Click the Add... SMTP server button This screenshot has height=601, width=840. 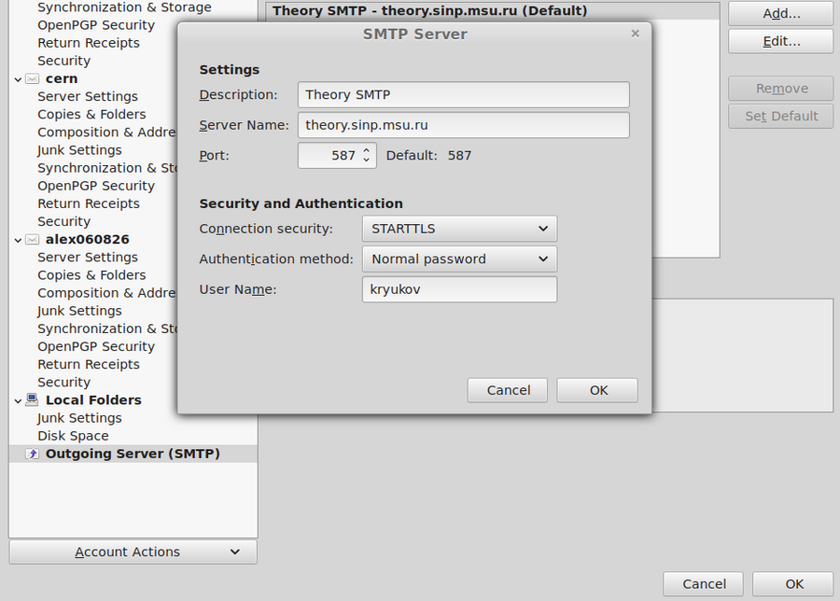pos(780,14)
